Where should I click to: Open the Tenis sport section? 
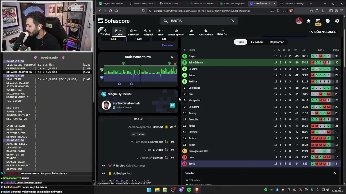pyautogui.click(x=161, y=32)
